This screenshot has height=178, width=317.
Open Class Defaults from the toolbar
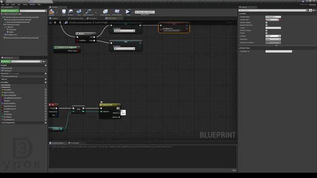(117, 12)
